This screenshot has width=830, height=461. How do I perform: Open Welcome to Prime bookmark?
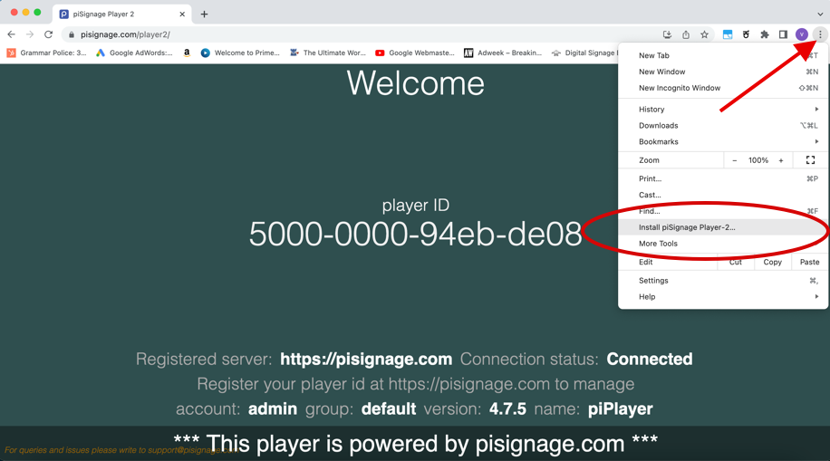coord(240,53)
